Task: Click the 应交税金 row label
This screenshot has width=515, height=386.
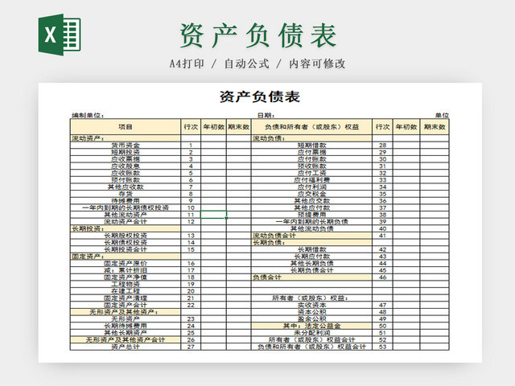Action: coord(311,194)
